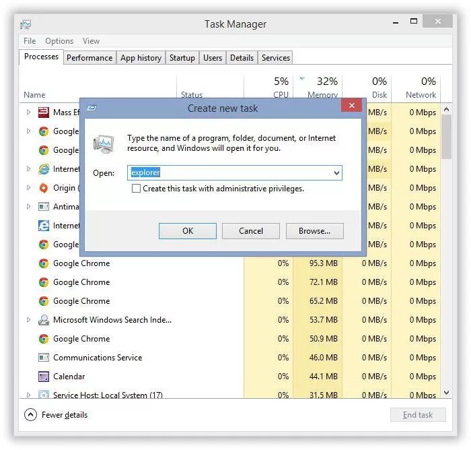Click the Create new task dialog title icon
Viewport: 471px width, 450px height.
click(x=92, y=108)
